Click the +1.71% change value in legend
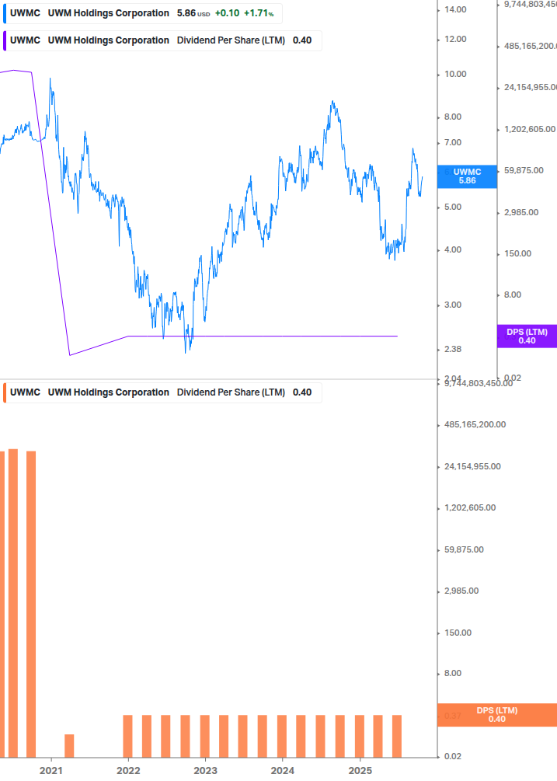The image size is (557, 781). coord(259,13)
